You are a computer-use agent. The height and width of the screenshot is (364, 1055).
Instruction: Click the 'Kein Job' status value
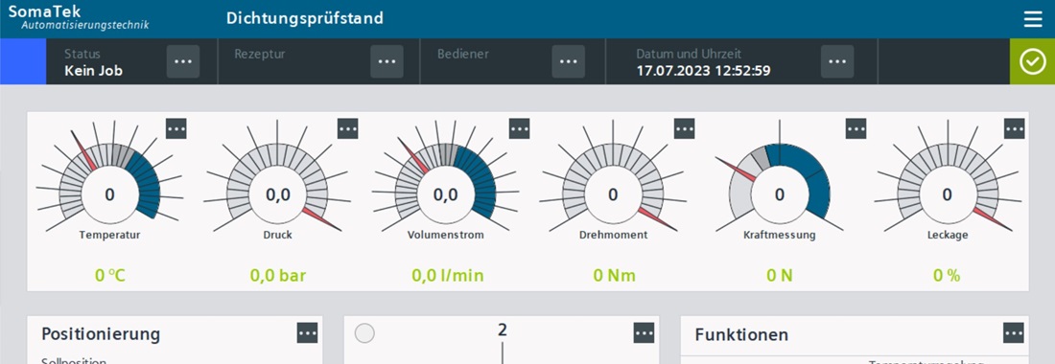click(94, 71)
